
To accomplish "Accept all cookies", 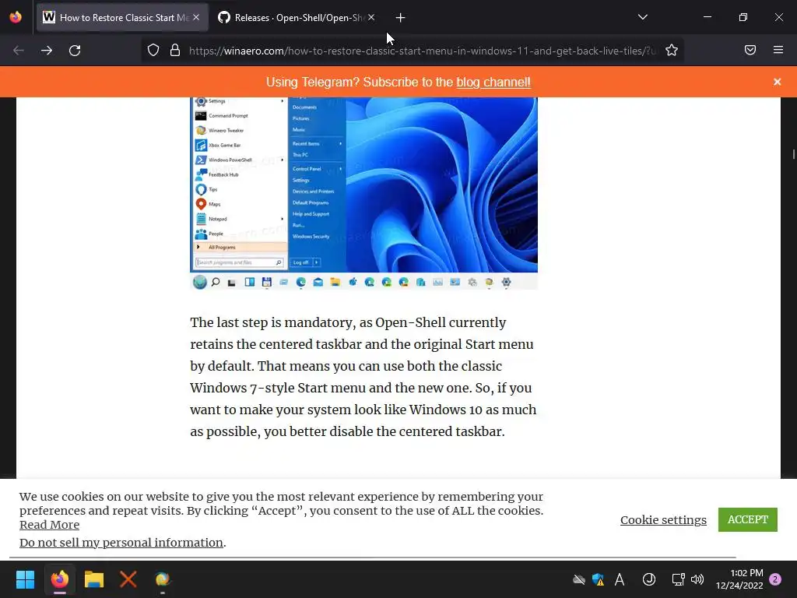I will (748, 519).
